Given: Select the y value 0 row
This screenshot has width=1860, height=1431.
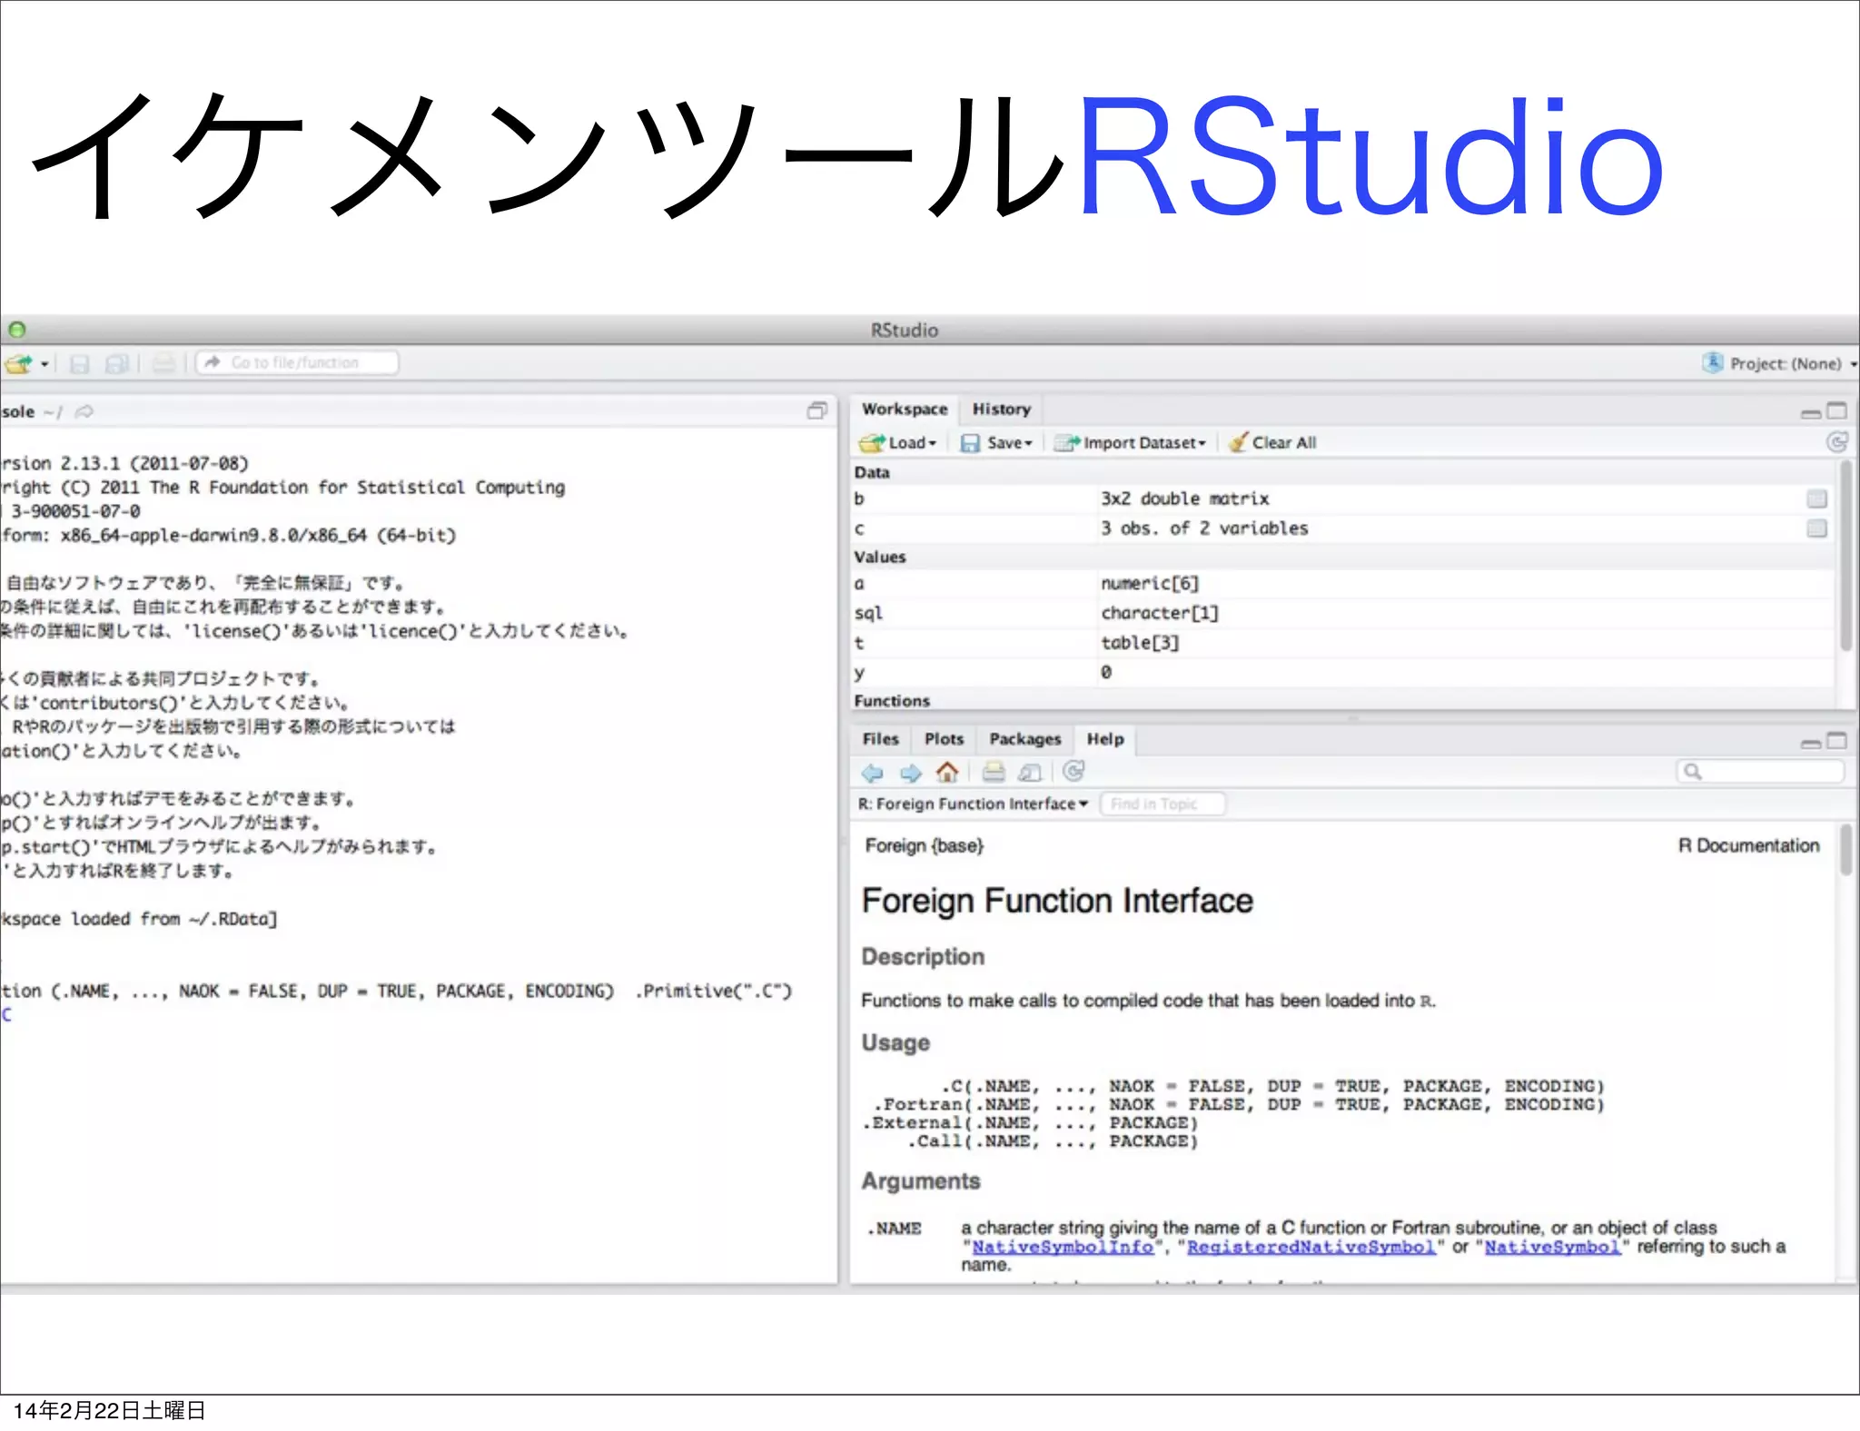Looking at the screenshot, I should pyautogui.click(x=1342, y=672).
